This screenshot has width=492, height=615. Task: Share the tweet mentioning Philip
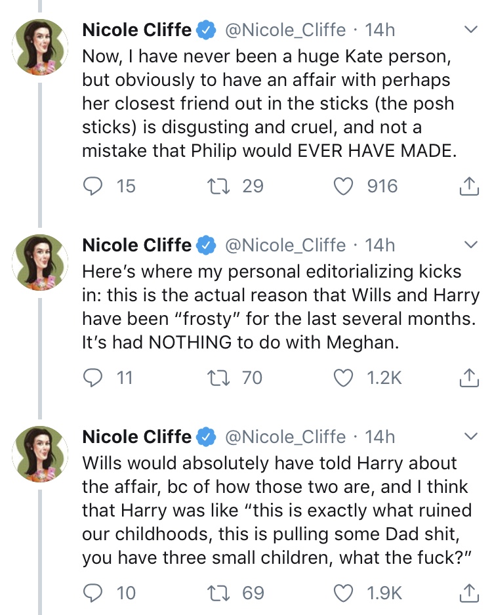pyautogui.click(x=467, y=187)
